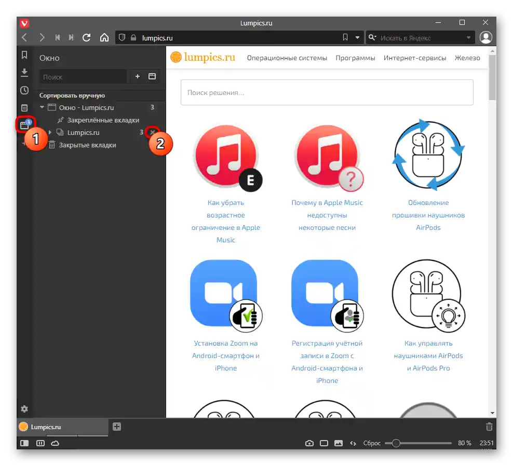This screenshot has height=466, width=513.
Task: Open browser settings with the gear icon
Action: coord(24,409)
